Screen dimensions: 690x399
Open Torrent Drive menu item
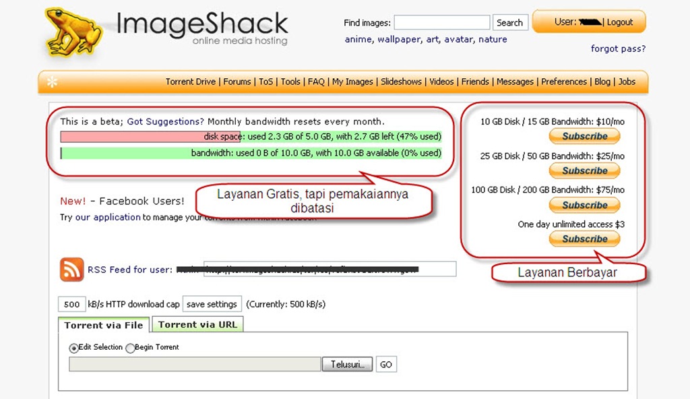tap(191, 82)
